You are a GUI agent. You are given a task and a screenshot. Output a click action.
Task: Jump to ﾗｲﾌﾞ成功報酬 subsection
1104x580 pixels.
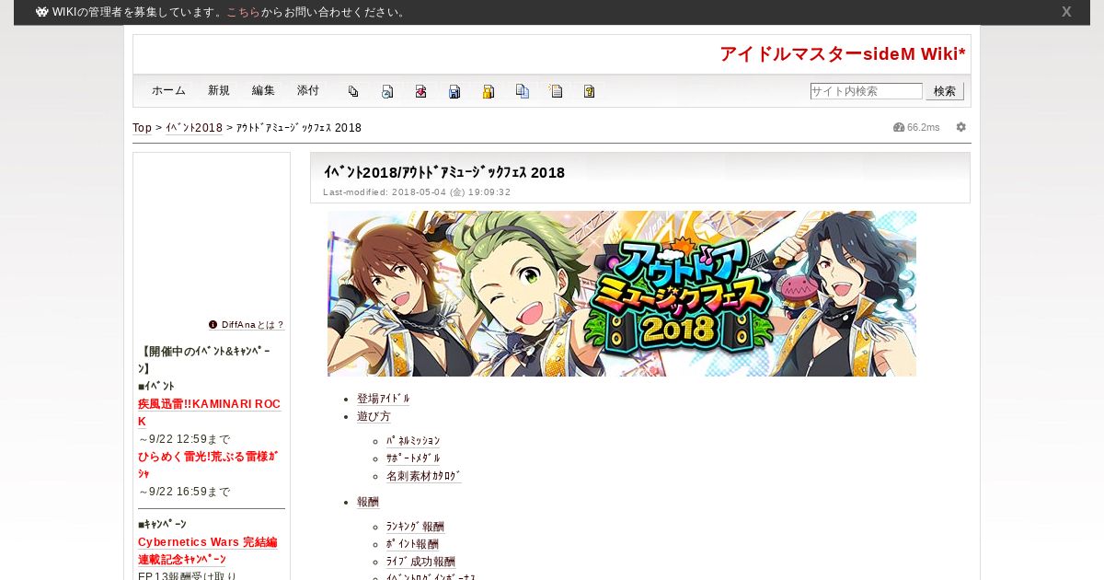point(420,562)
